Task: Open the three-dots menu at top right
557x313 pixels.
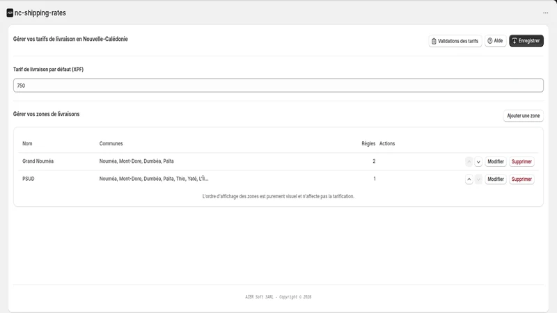Action: pos(545,13)
